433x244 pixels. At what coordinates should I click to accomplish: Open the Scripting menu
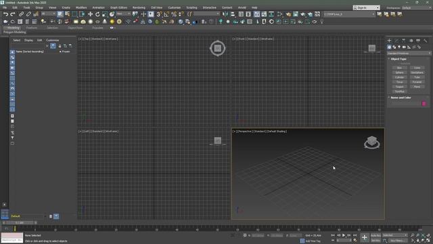(x=191, y=7)
